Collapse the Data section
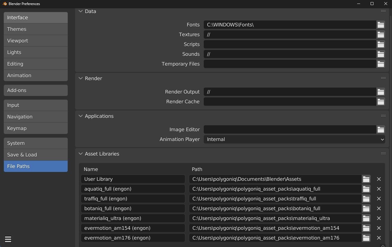This screenshot has width=392, height=247. [80, 11]
